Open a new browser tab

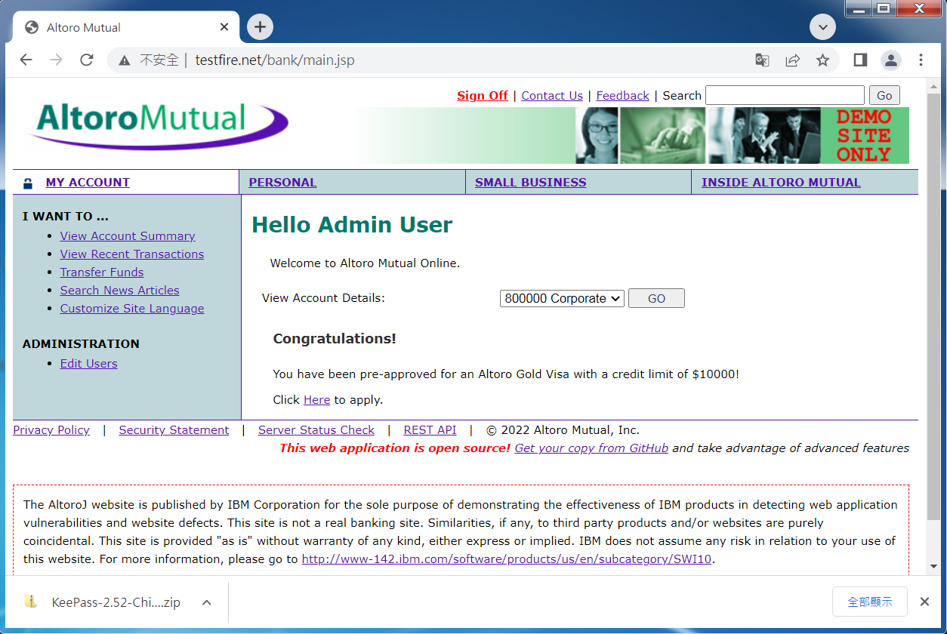tap(260, 27)
